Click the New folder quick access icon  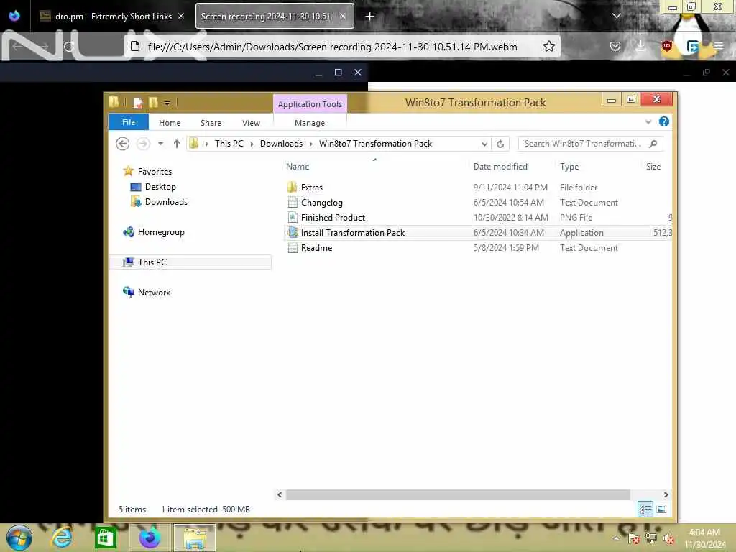pos(153,102)
